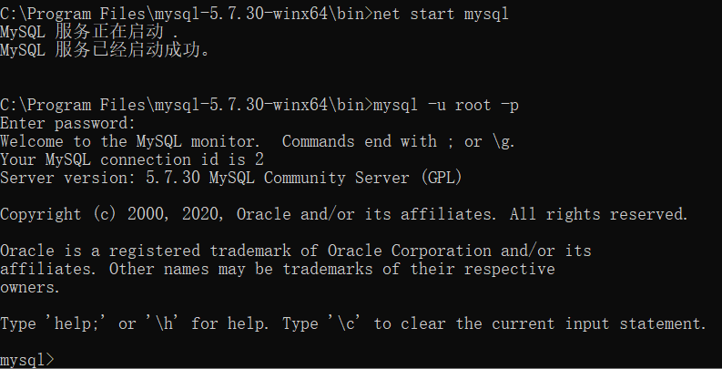Click 'Oracle is a registered trademark' line
This screenshot has height=369, width=722.
click(x=296, y=251)
